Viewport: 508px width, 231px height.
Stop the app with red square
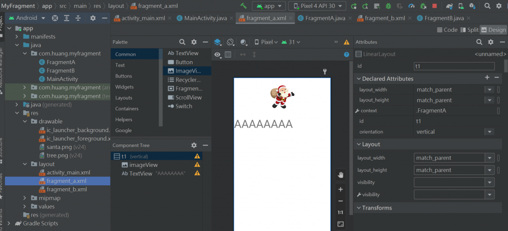(x=435, y=6)
